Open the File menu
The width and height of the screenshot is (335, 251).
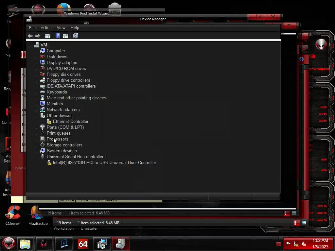coord(32,28)
